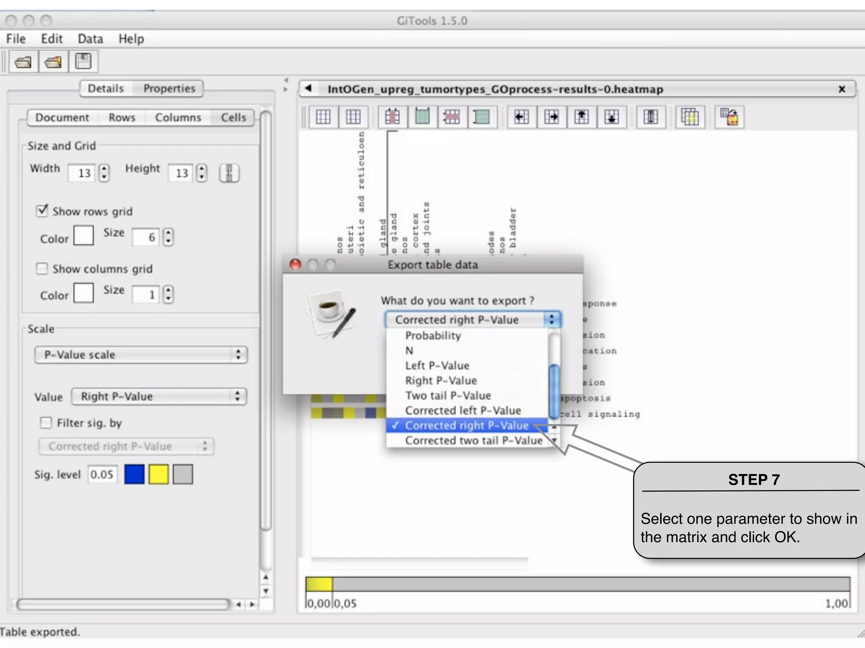Click the move left arrow grid icon
The image size is (865, 648).
click(522, 116)
